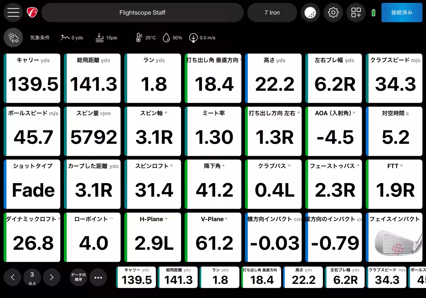Click the wind speed 0.0 m/s indicator

pyautogui.click(x=202, y=38)
